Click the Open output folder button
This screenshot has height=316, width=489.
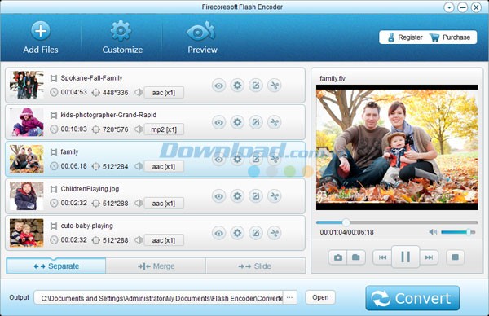coord(320,297)
